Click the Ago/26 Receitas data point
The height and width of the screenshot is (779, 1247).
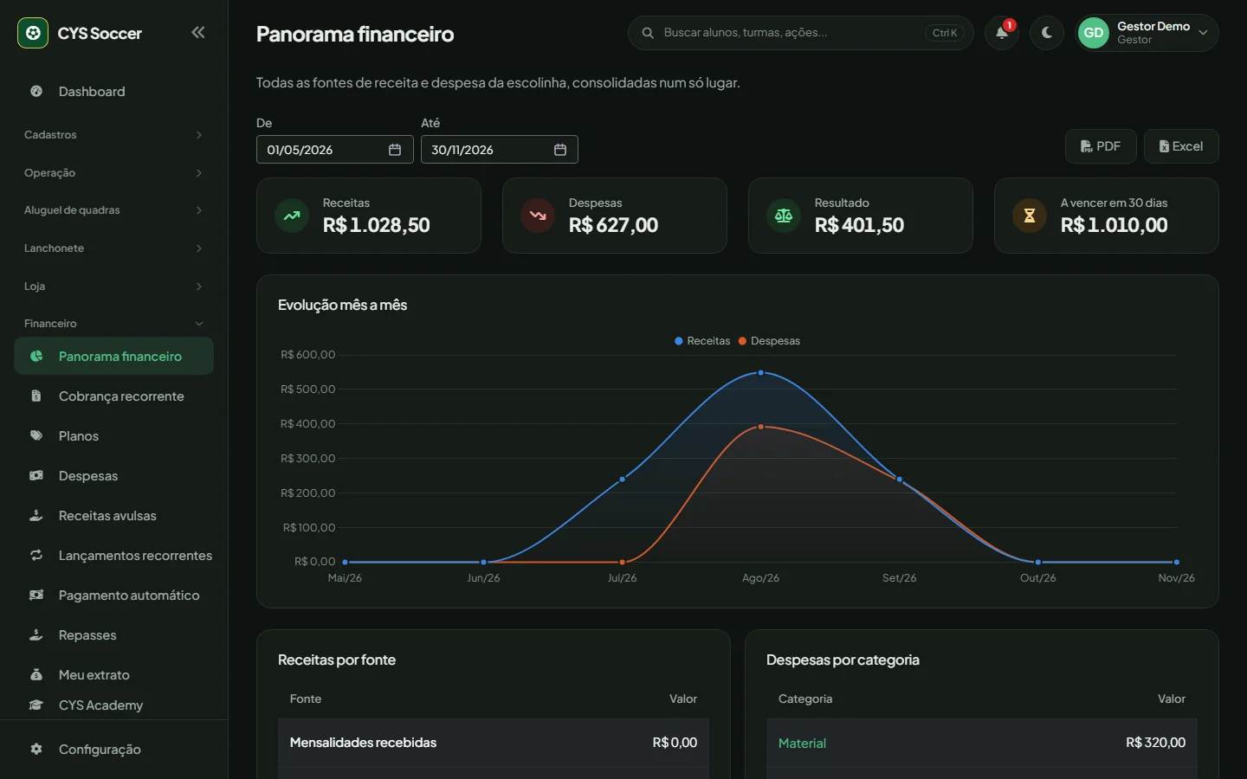click(761, 373)
